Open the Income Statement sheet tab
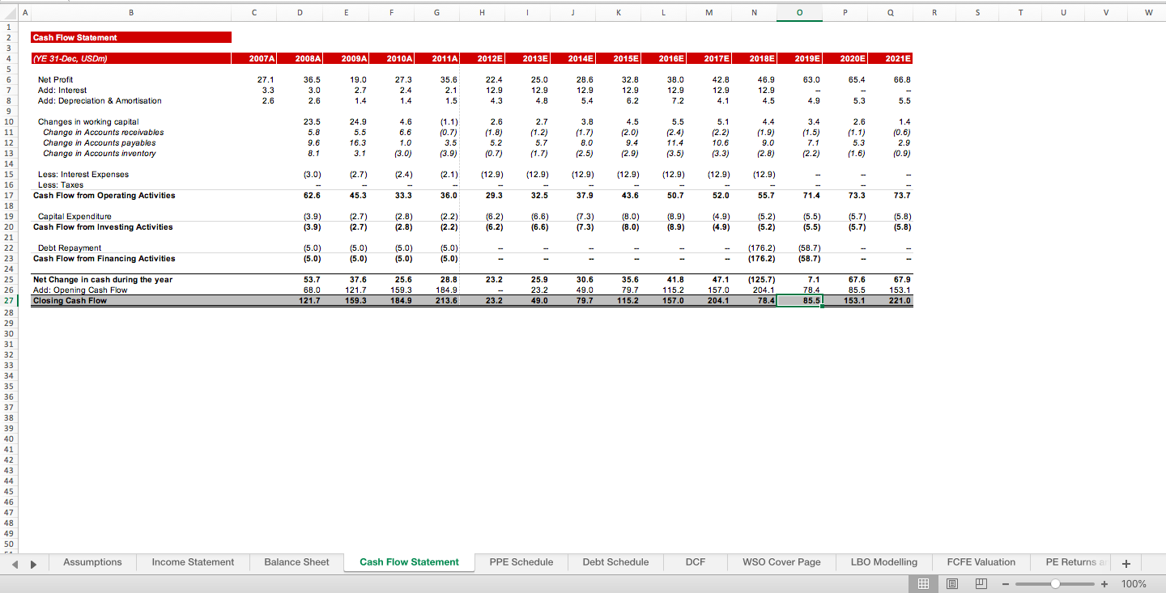Viewport: 1166px width, 593px height. pos(193,562)
